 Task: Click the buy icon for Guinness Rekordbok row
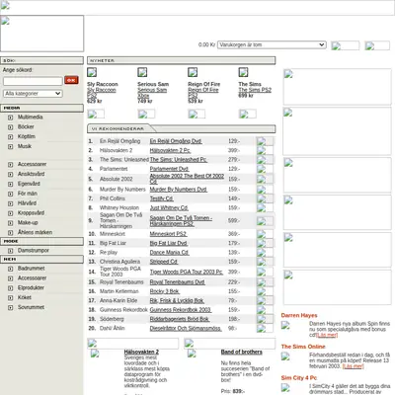pos(265,310)
